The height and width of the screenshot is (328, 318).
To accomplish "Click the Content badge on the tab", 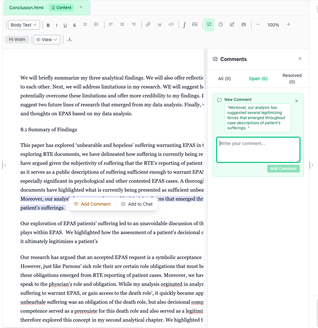I will point(61,8).
